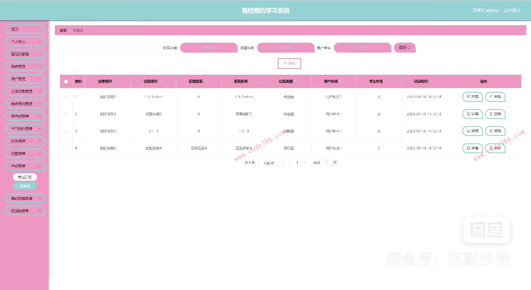Click the 查询 search button
The height and width of the screenshot is (290, 531).
click(x=405, y=48)
